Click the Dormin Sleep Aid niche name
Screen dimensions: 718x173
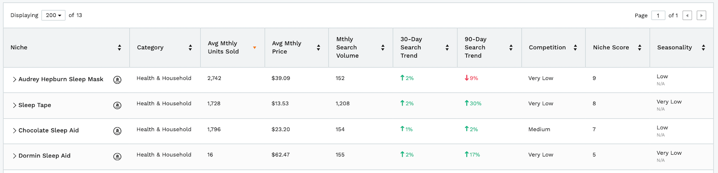point(44,156)
